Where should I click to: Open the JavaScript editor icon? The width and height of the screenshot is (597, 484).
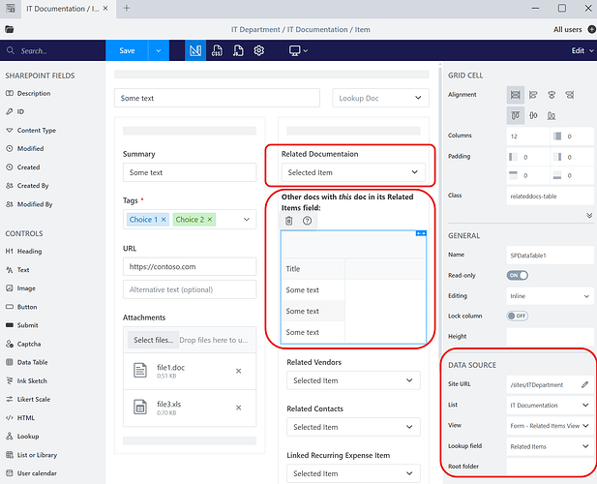coord(238,50)
